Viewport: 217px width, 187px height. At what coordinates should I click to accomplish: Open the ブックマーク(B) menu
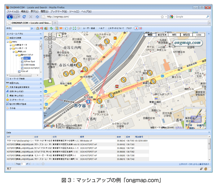coord(59,11)
